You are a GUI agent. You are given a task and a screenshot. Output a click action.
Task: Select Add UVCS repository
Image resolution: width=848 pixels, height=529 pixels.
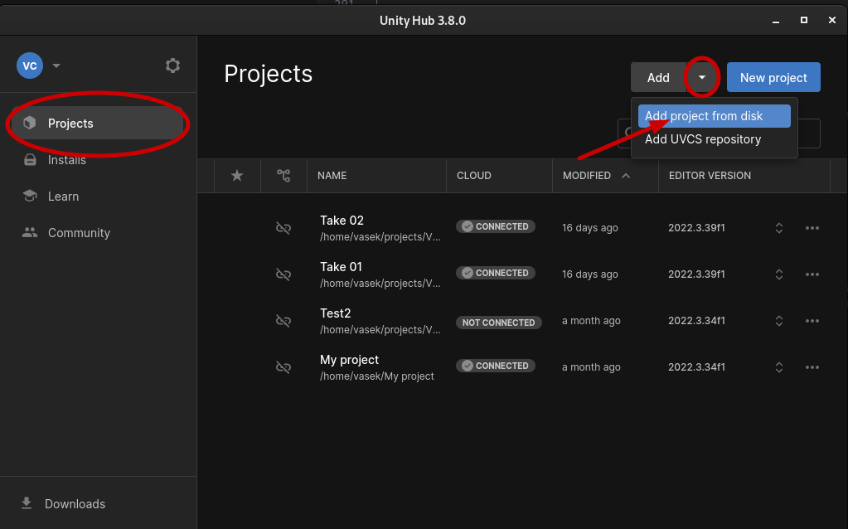(703, 139)
